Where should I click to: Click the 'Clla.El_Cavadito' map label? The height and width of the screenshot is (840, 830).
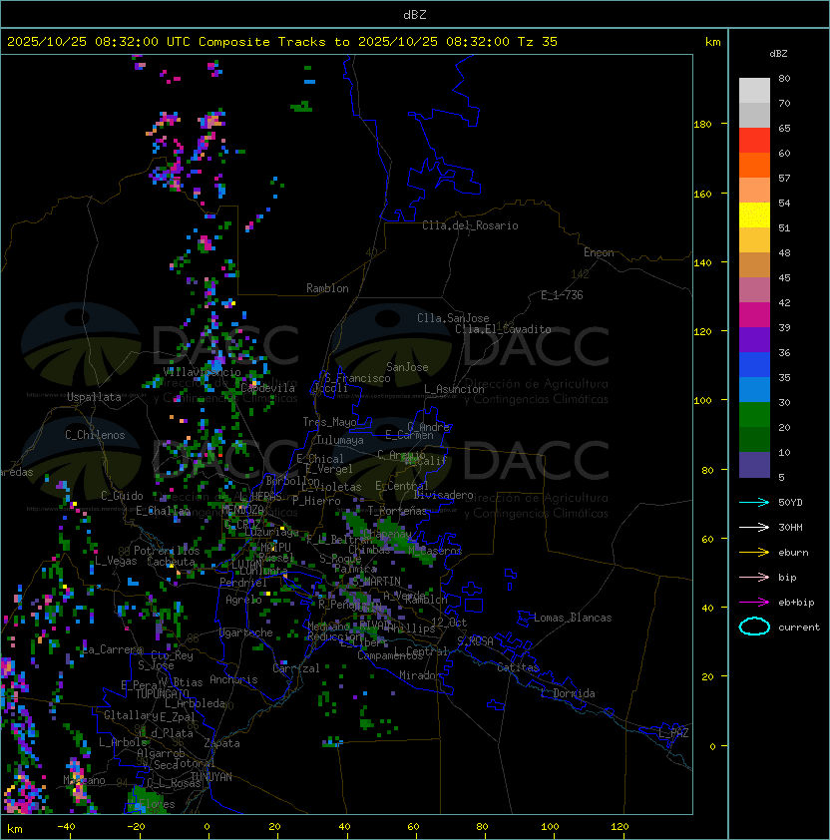[x=503, y=329]
